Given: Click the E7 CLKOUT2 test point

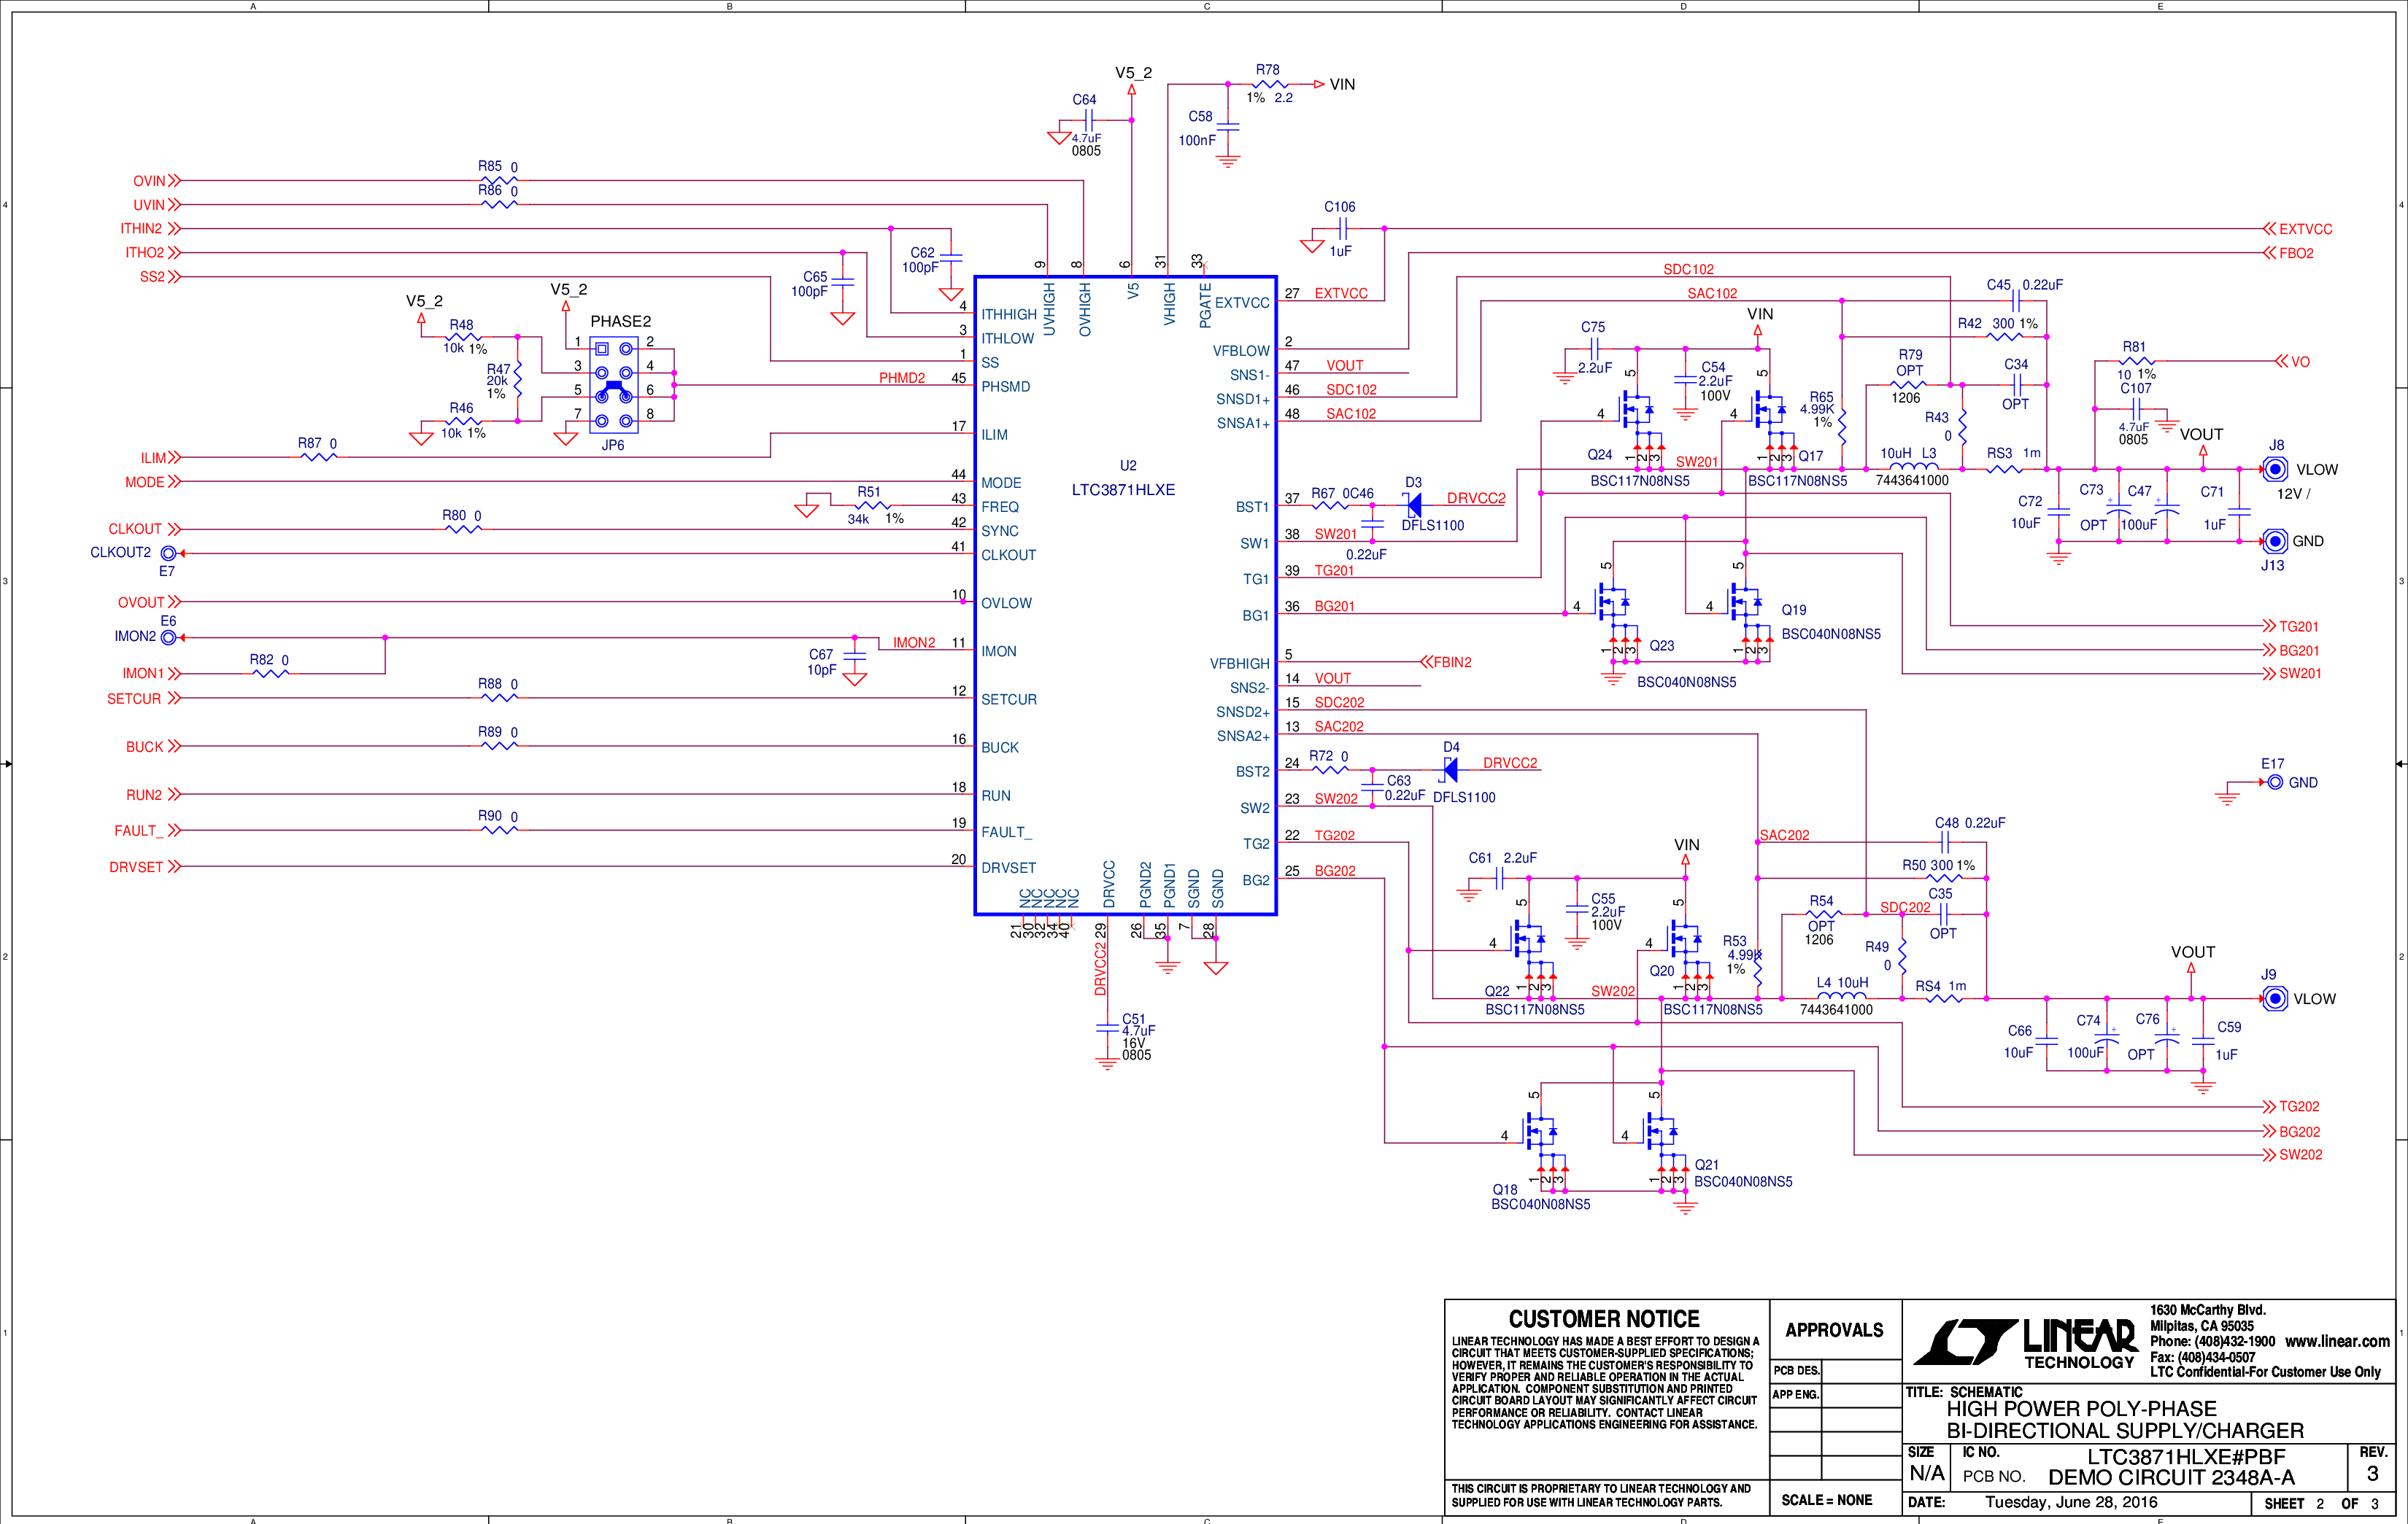Looking at the screenshot, I should tap(169, 553).
